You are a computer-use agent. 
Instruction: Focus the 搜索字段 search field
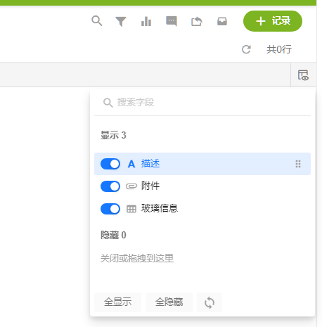click(x=202, y=103)
